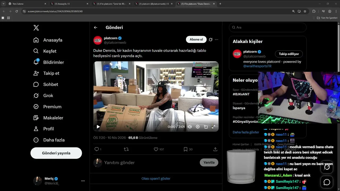The width and height of the screenshot is (340, 191).
Task: Open Keşfet explore page
Action: point(45,51)
